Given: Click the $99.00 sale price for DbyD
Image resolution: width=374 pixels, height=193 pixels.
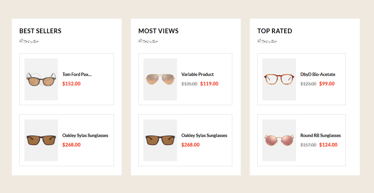Looking at the screenshot, I should point(327,84).
